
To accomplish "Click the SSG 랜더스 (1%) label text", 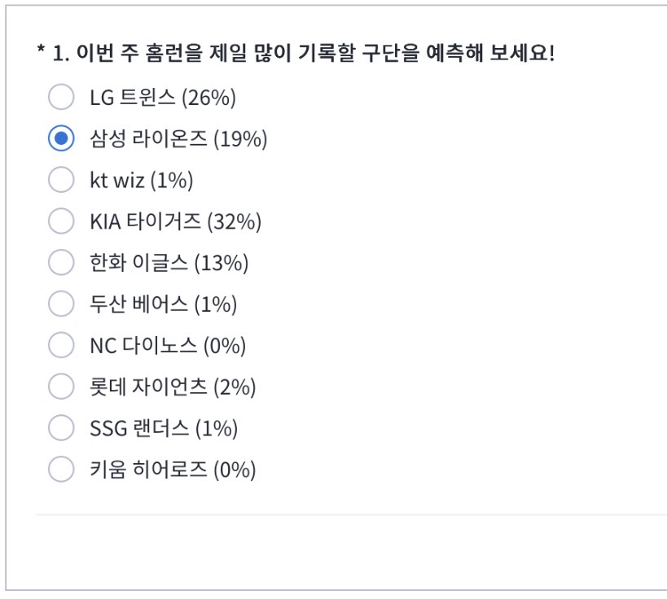I will (x=164, y=429).
